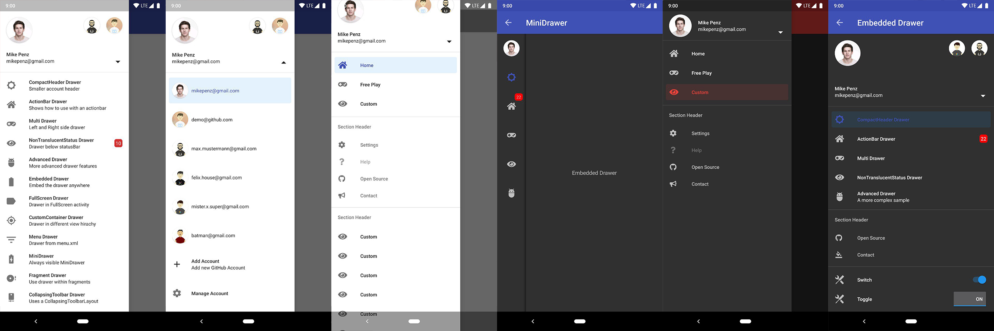Open the Menu Drawer filter-lines icon
Screen dimensions: 994x331
pyautogui.click(x=12, y=240)
